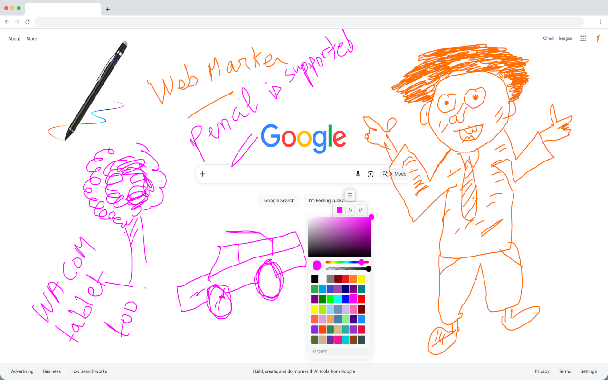This screenshot has width=608, height=380.
Task: Open the Advertising footer link
Action: tap(22, 371)
